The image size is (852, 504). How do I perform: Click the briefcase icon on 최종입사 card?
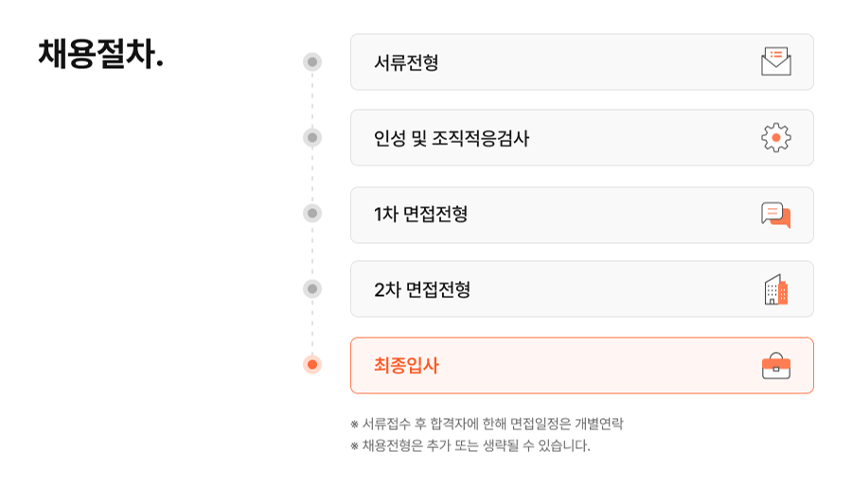pos(775,365)
